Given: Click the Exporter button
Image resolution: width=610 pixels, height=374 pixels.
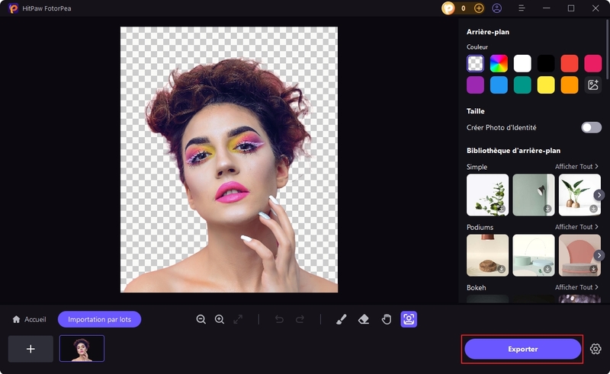Looking at the screenshot, I should pyautogui.click(x=523, y=349).
